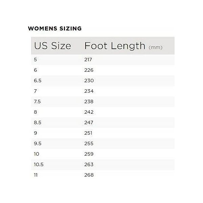Click the 226 foot length value
Image resolution: width=203 pixels, height=203 pixels.
[89, 70]
